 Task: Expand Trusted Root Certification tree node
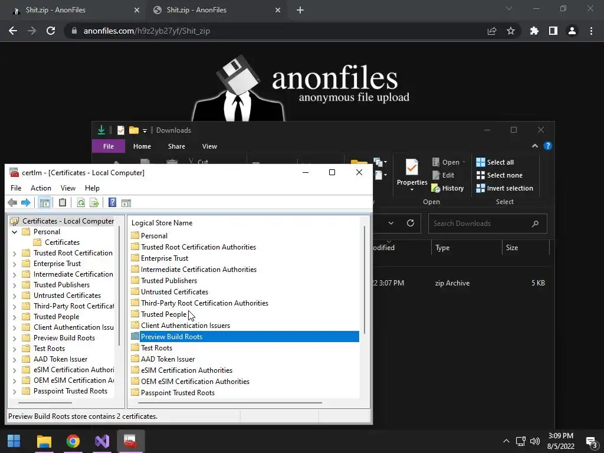click(14, 254)
